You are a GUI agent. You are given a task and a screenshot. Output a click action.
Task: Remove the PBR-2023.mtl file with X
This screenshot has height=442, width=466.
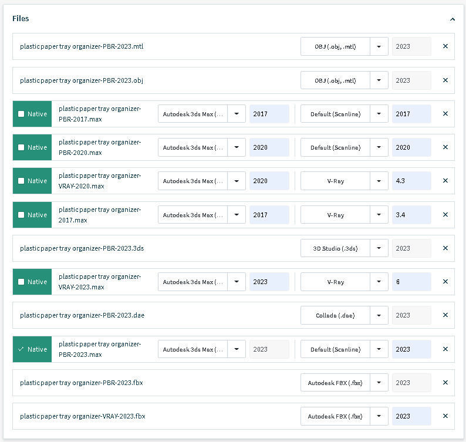[445, 46]
